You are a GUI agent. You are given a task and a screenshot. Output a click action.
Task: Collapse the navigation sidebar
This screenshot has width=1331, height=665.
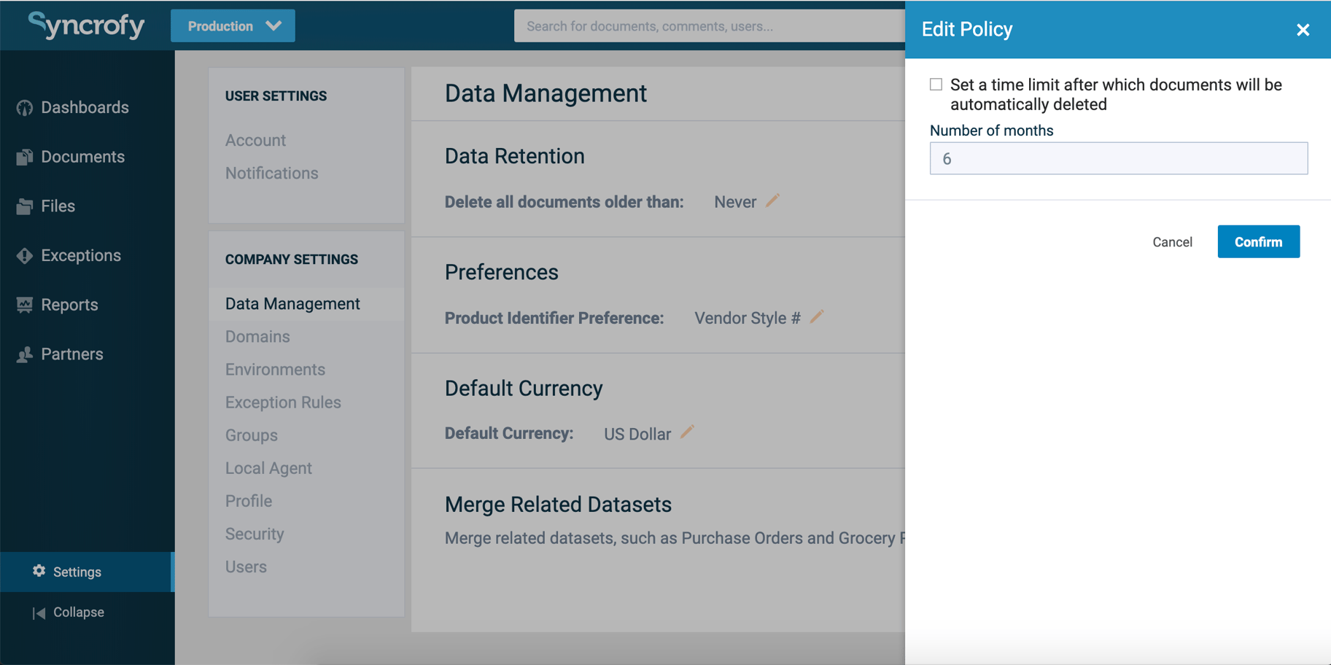78,612
